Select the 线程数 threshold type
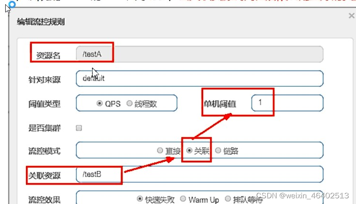Viewport: 356px width, 204px height. (129, 104)
